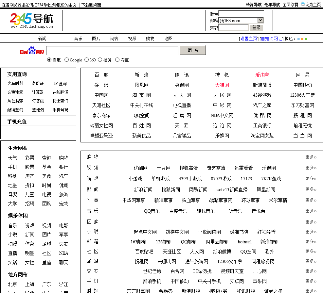
Task: Open the 起点中文网 link
Action: coord(145,232)
